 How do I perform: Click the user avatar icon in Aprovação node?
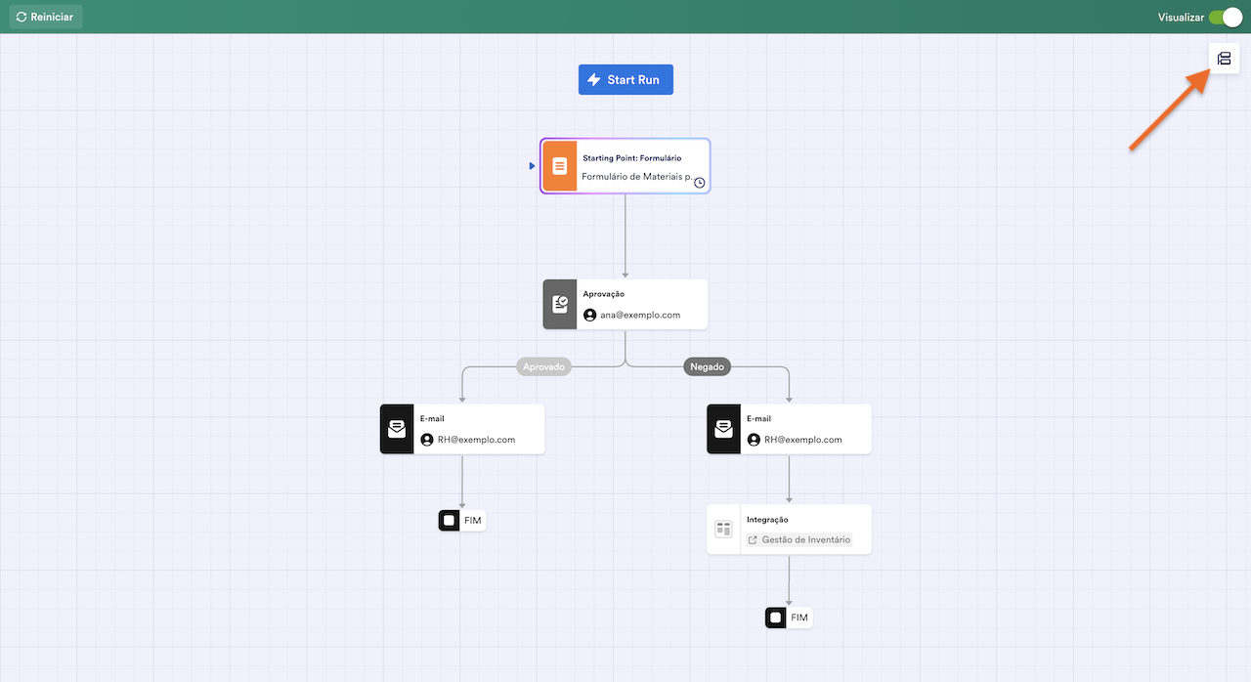(x=590, y=316)
